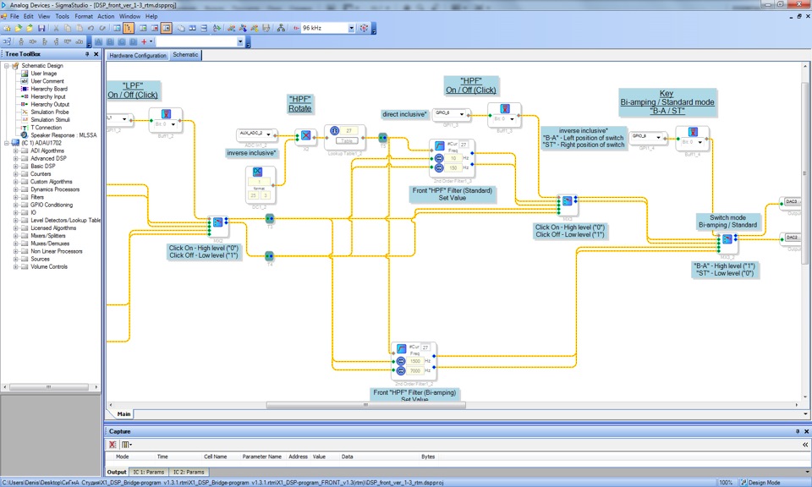This screenshot has width=812, height=487.
Task: Switch to the Hardware Configuration tab
Action: point(138,55)
